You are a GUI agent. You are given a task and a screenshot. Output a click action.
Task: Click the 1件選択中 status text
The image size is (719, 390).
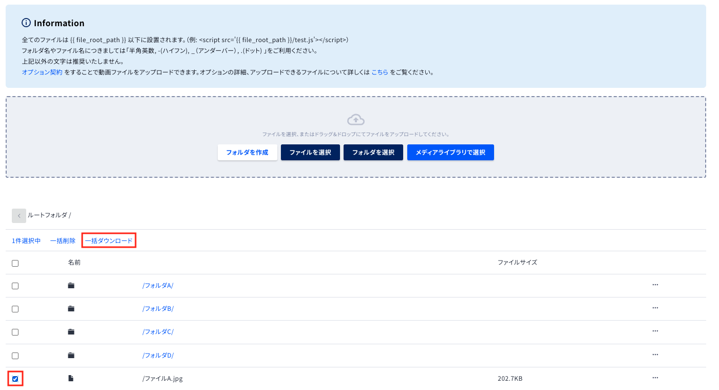[x=26, y=241]
